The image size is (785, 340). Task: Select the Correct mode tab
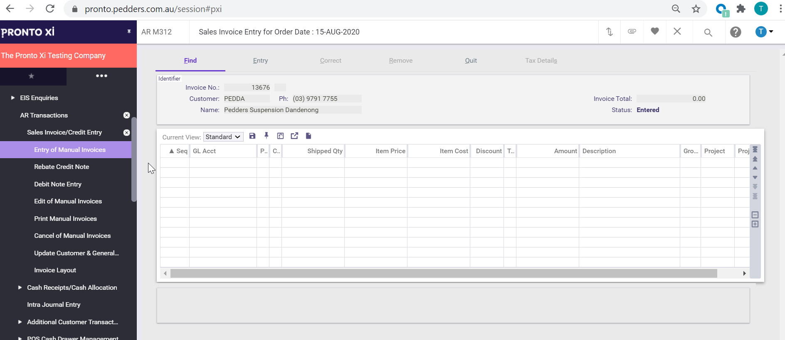coord(331,61)
